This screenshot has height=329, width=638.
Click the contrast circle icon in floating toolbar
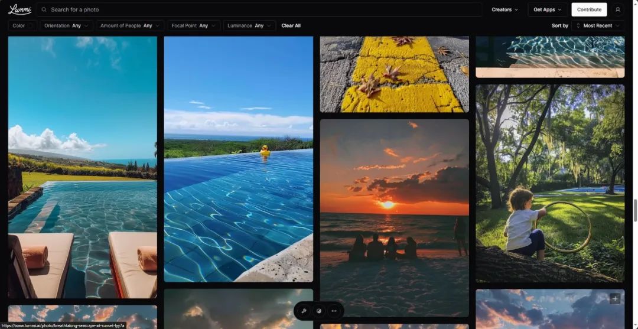click(319, 311)
